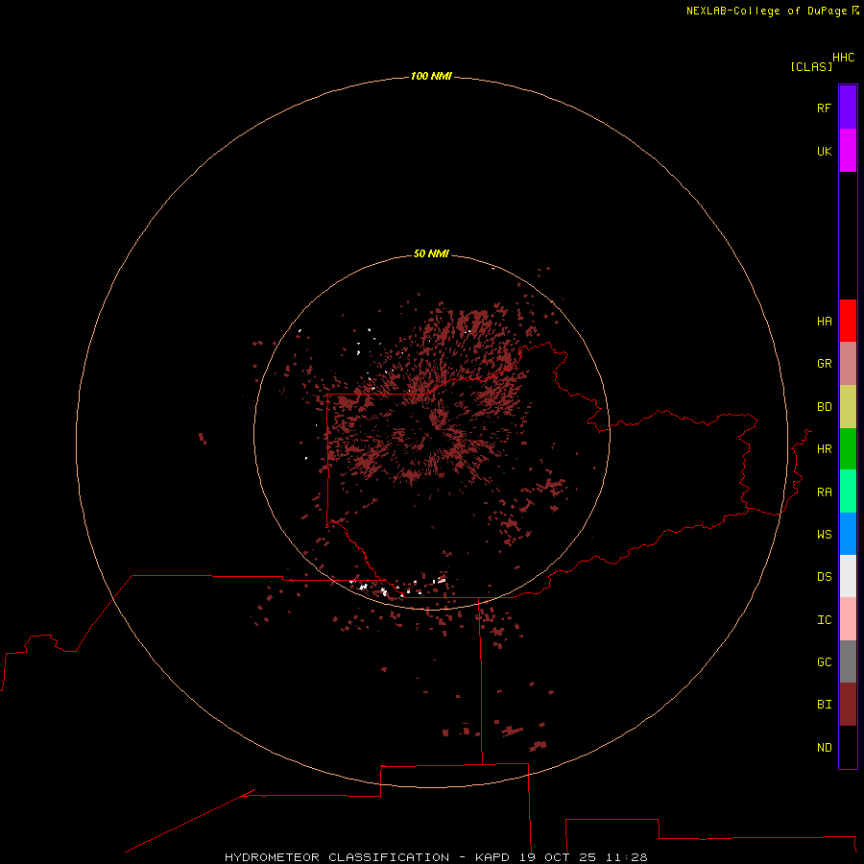
Task: Click the GR legend label
Action: click(x=824, y=364)
